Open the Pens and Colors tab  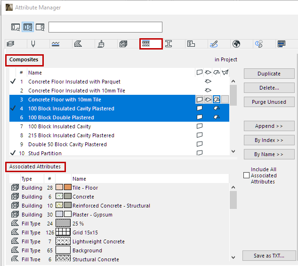[33, 44]
